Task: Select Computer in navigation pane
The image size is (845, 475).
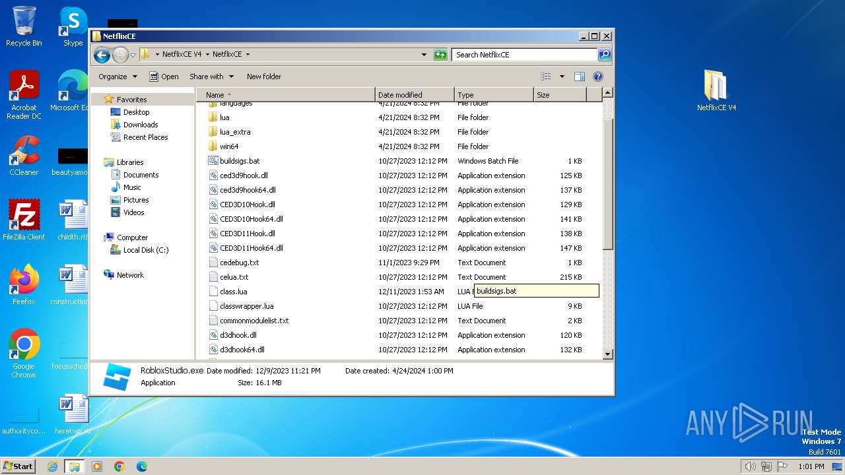Action: 132,237
